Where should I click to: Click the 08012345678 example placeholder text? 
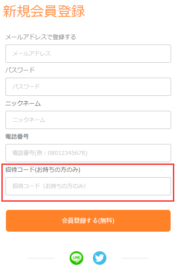(66, 153)
